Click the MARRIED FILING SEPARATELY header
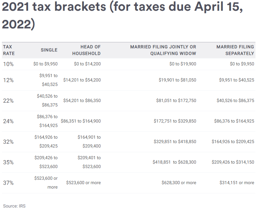Viewport: 258px width, 211px height. (235, 50)
